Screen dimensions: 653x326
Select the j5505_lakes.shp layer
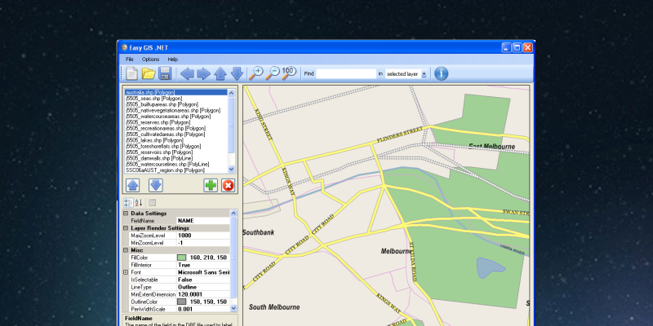pos(176,140)
